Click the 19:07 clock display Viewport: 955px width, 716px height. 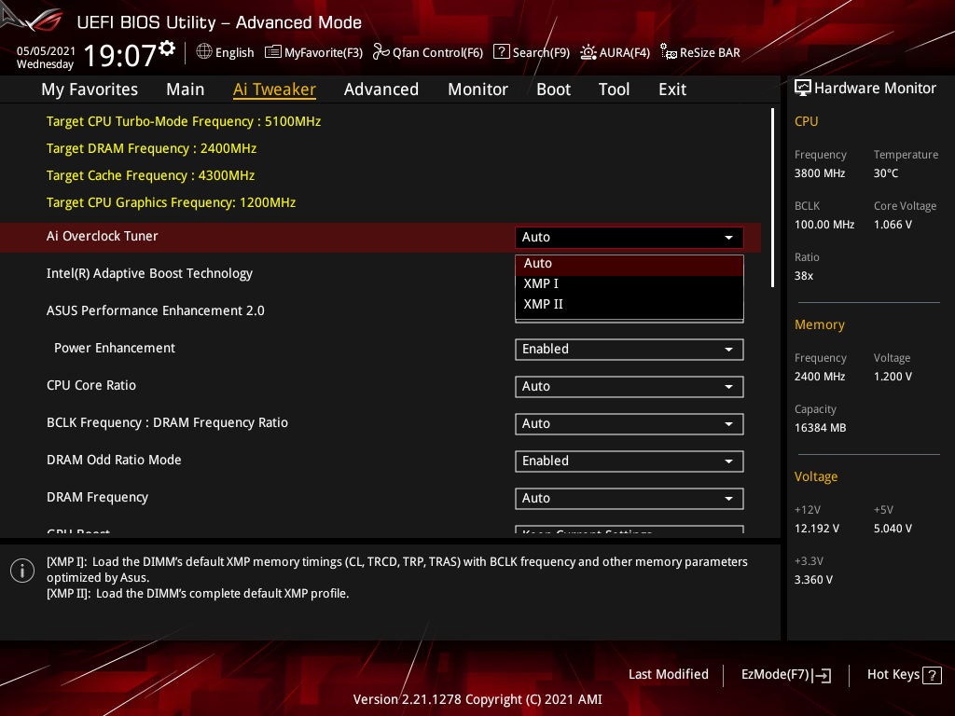pyautogui.click(x=120, y=55)
